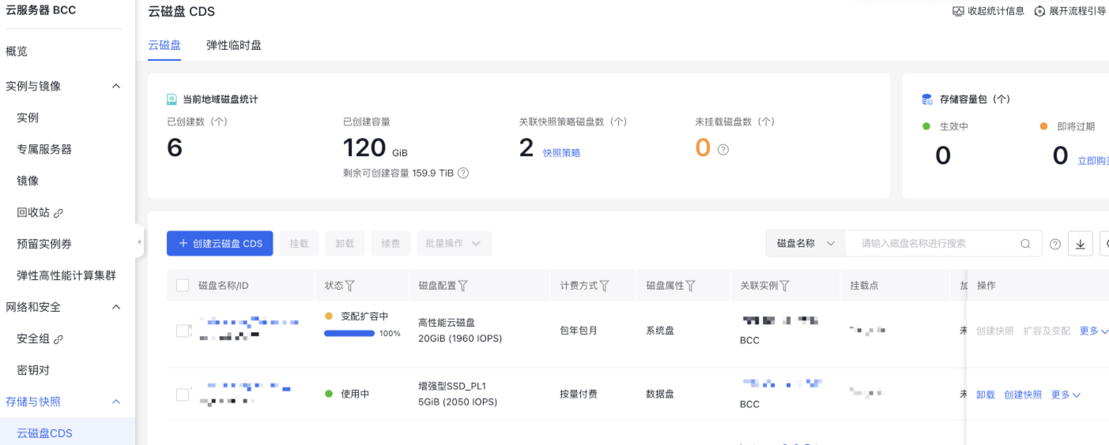
Task: Open 预留实例券 in the sidebar
Action: point(44,244)
